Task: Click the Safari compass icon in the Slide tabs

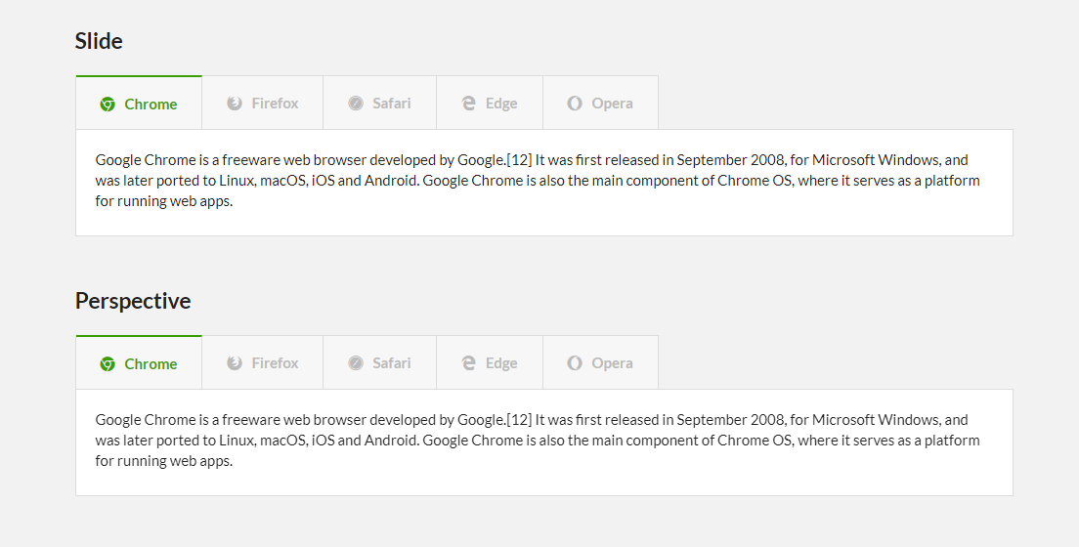Action: click(x=356, y=104)
